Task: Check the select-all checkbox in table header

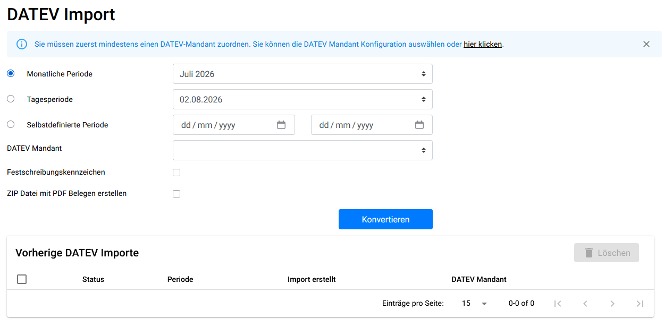Action: [22, 279]
